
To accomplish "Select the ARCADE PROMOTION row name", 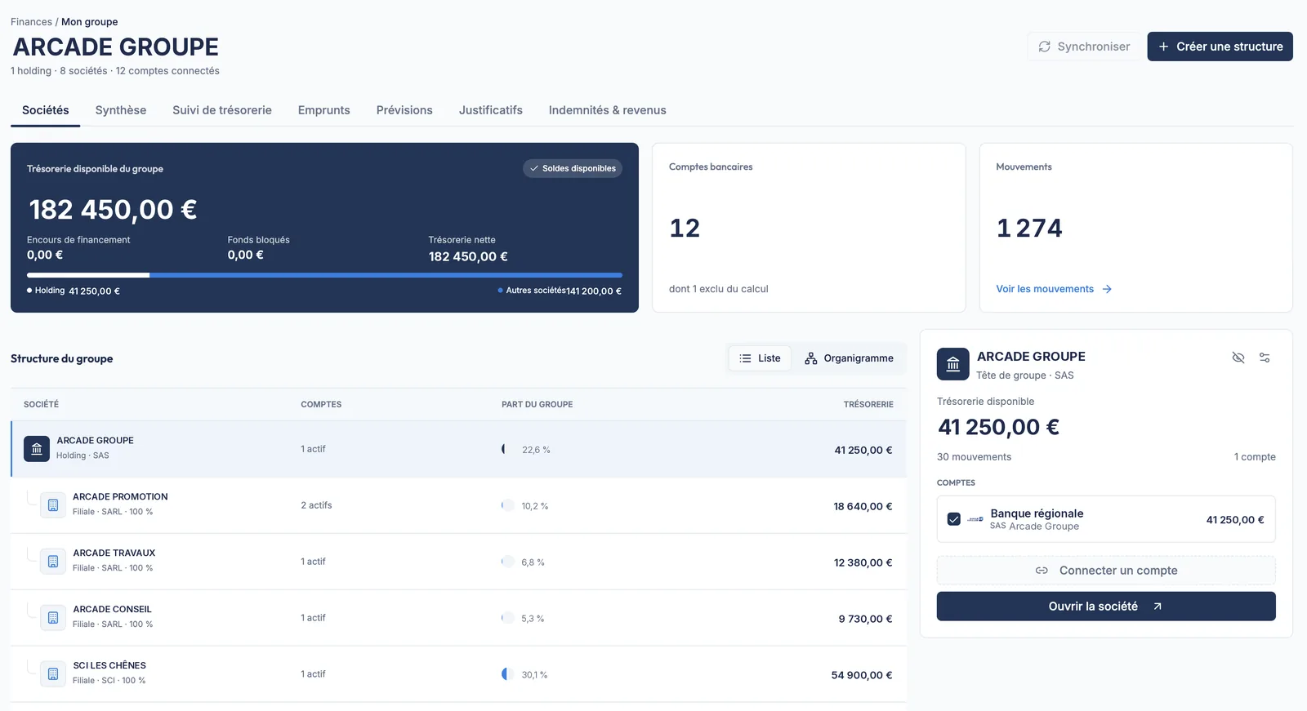I will click(120, 496).
